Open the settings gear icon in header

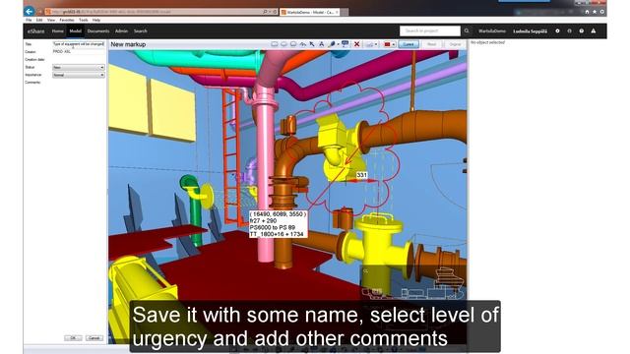557,30
